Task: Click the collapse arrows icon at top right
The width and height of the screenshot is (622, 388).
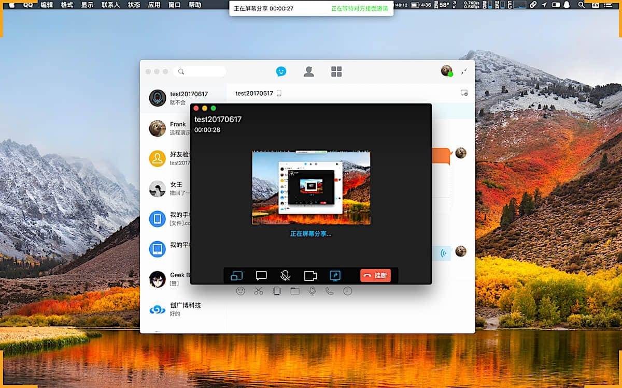Action: (464, 71)
